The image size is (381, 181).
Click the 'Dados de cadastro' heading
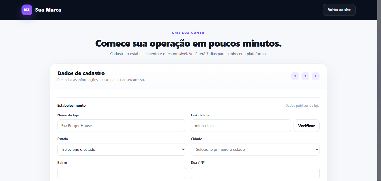point(81,73)
